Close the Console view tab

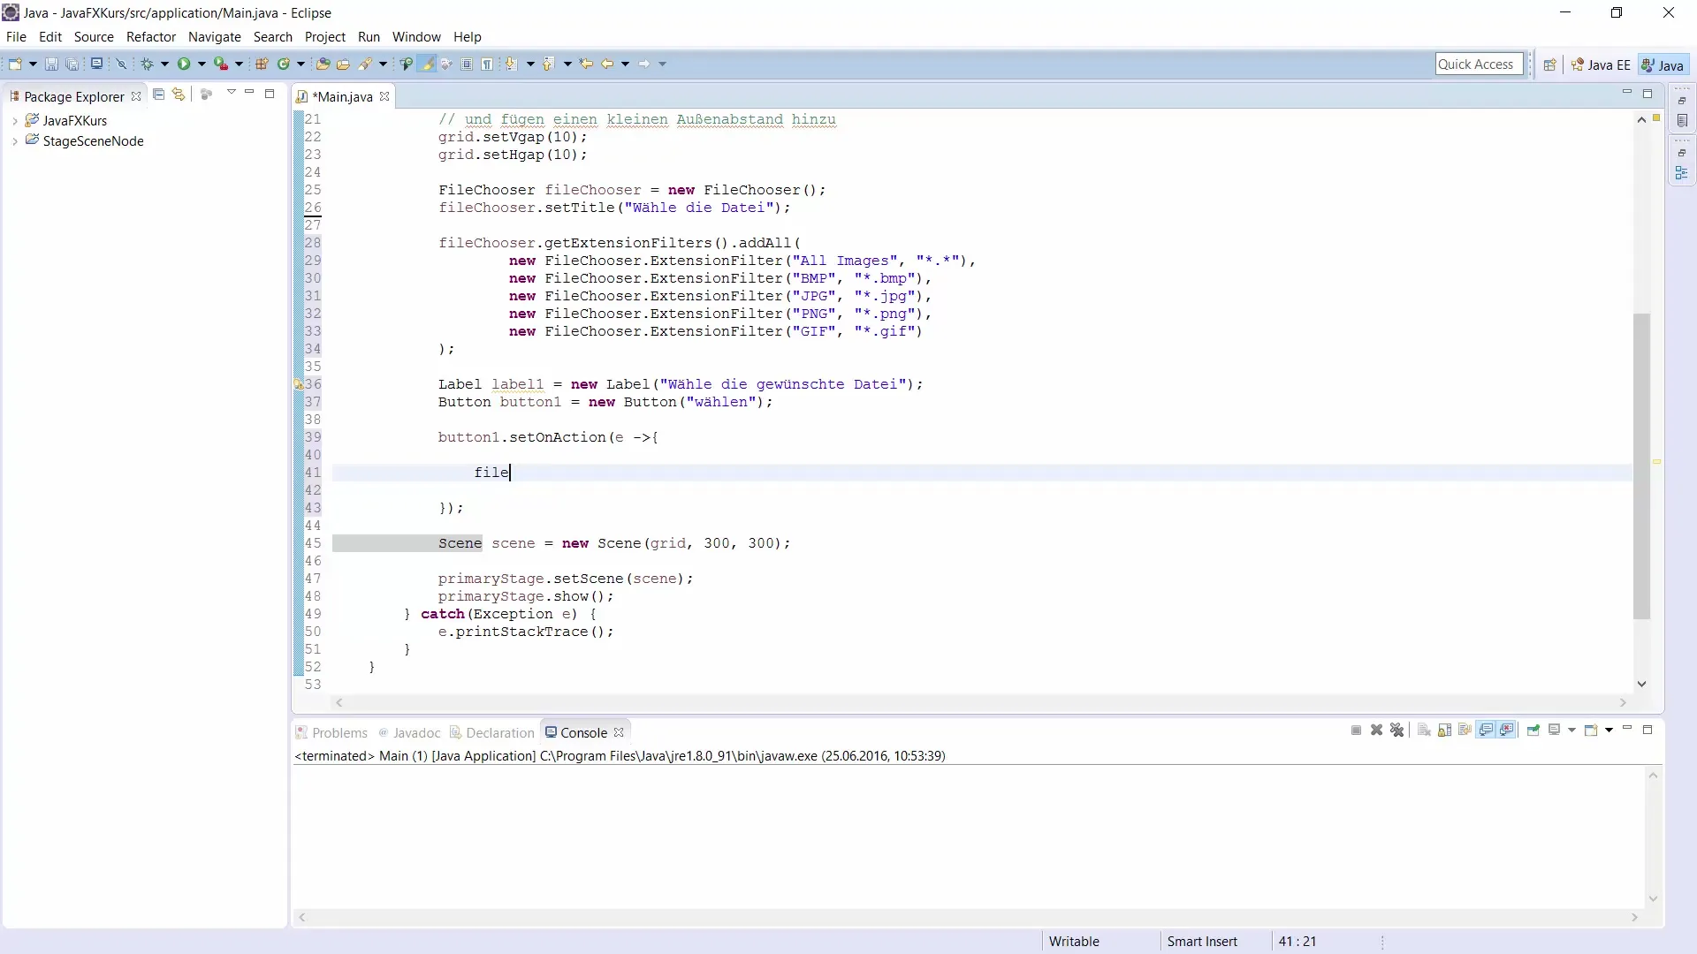(619, 733)
